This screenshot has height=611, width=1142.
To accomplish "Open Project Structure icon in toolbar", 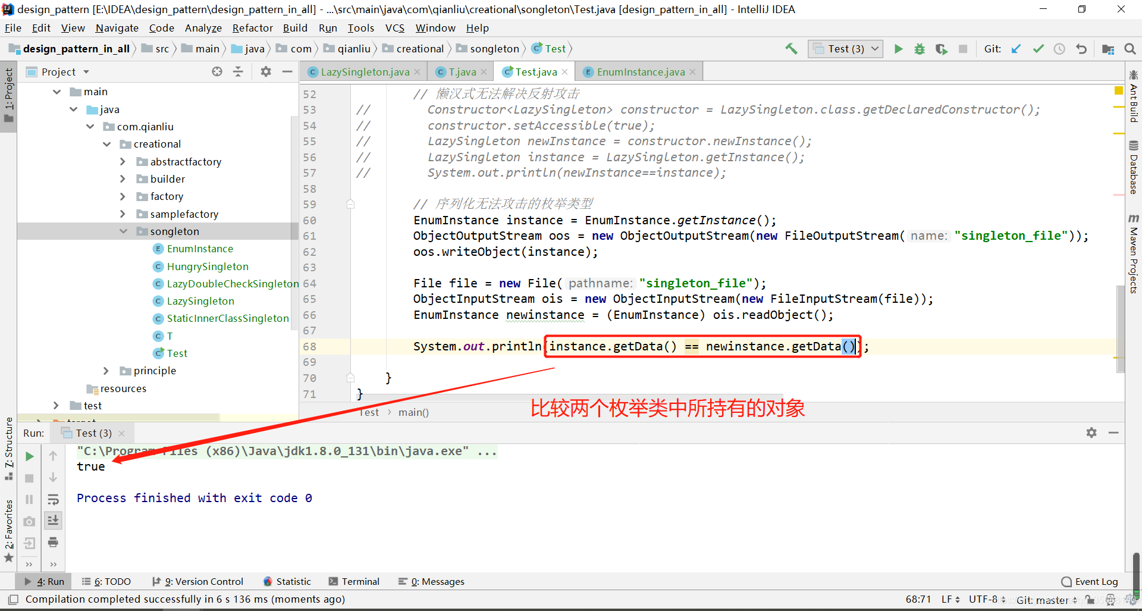I will [1108, 49].
